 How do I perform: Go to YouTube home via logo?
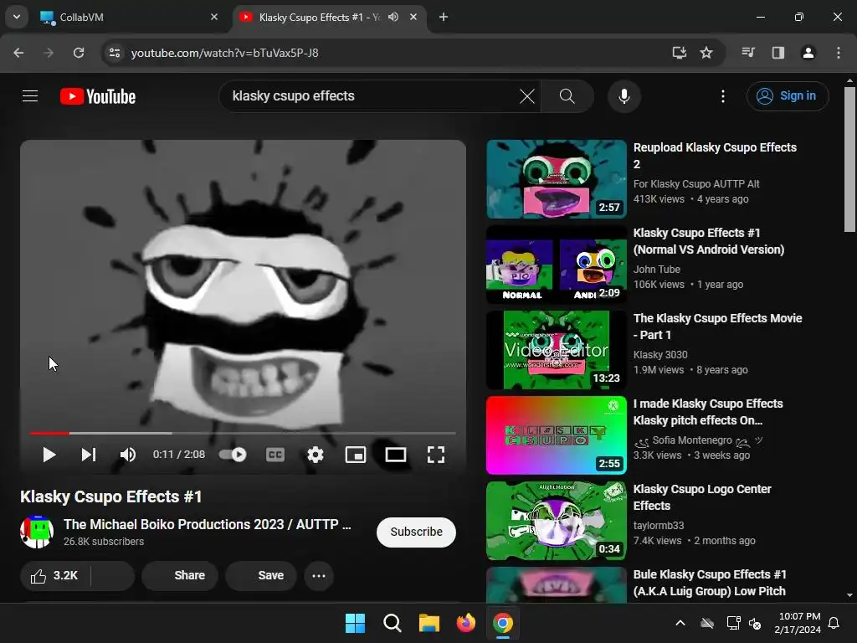(x=98, y=96)
